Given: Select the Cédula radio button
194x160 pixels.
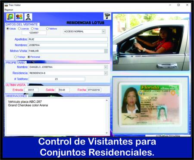Looking at the screenshot, I should [8, 29].
